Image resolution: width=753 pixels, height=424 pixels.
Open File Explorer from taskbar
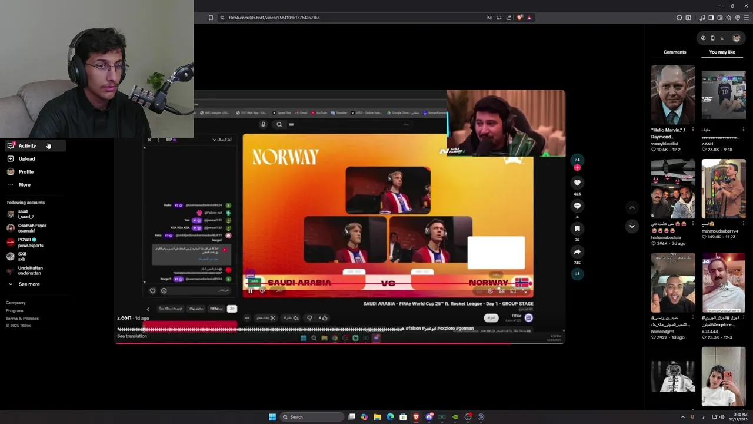[377, 417]
